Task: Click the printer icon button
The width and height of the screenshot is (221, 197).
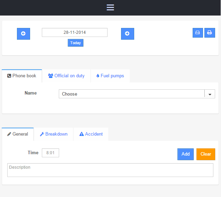Action: click(210, 33)
